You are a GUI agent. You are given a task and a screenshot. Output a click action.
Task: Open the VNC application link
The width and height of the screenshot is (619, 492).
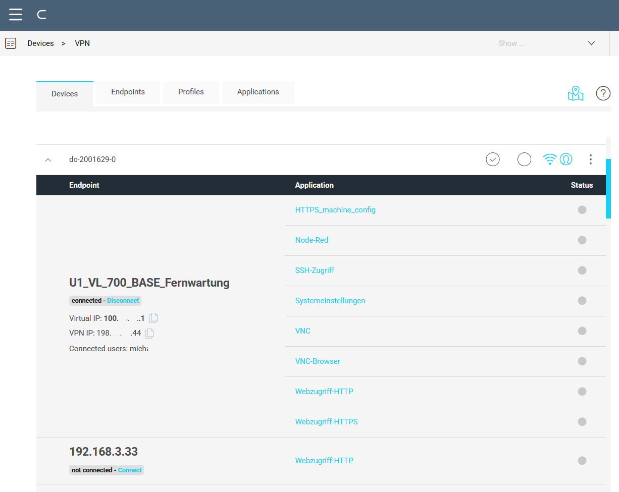(x=303, y=331)
